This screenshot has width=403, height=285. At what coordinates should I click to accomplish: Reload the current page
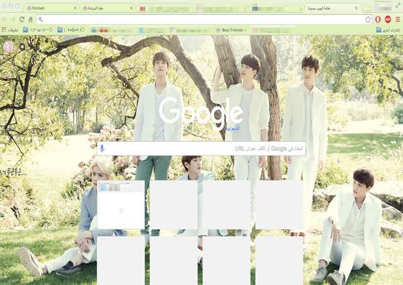[22, 20]
